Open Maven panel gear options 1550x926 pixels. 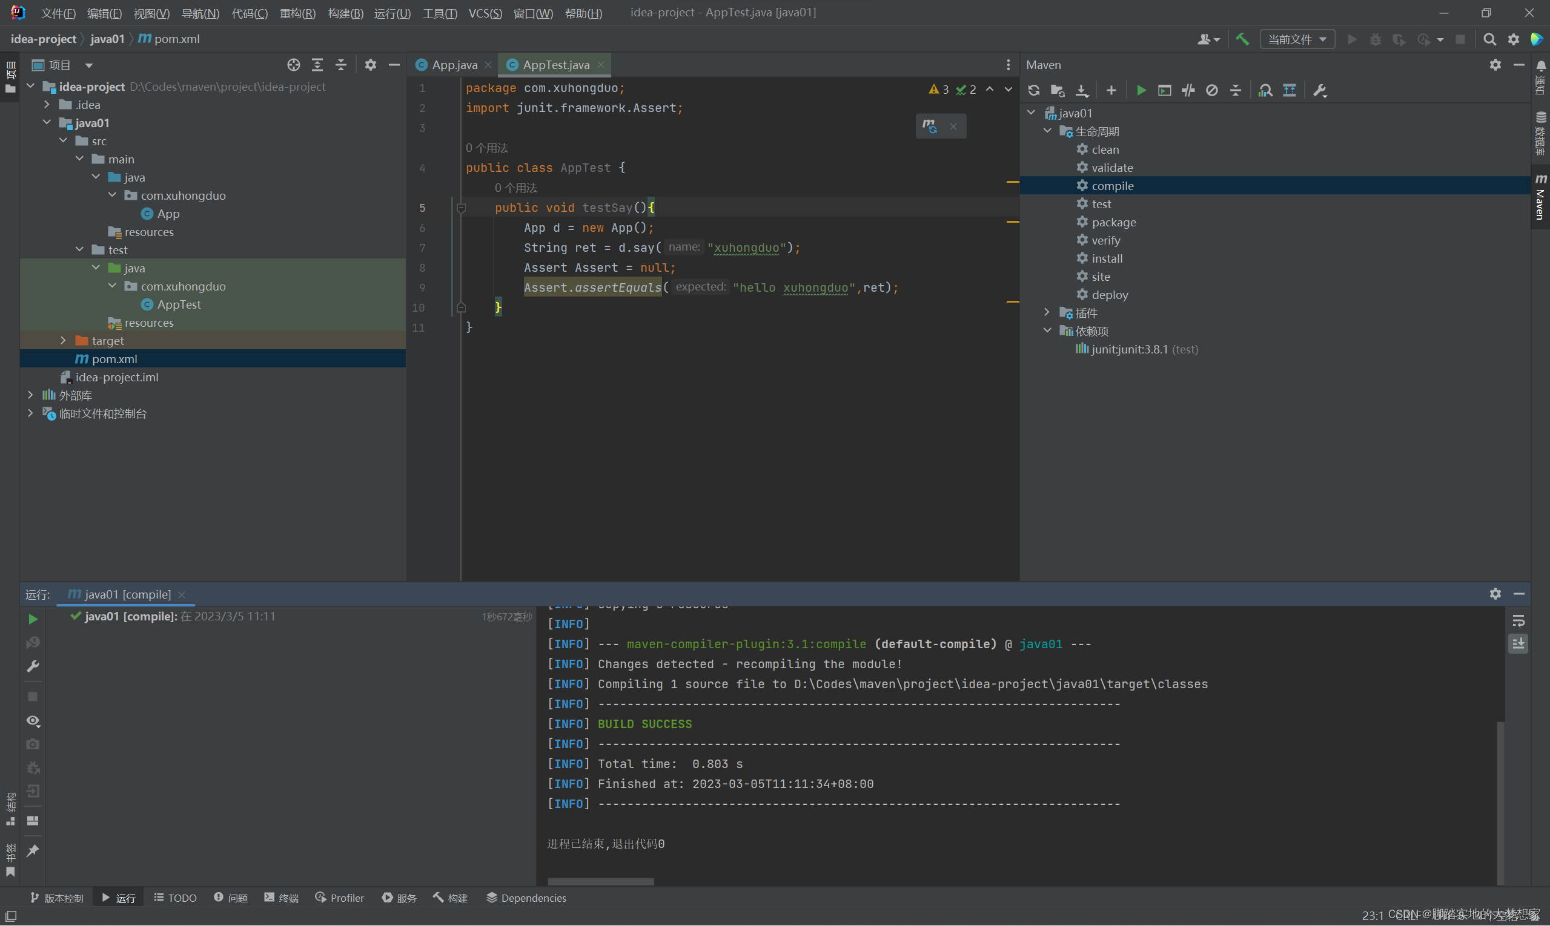click(1495, 65)
